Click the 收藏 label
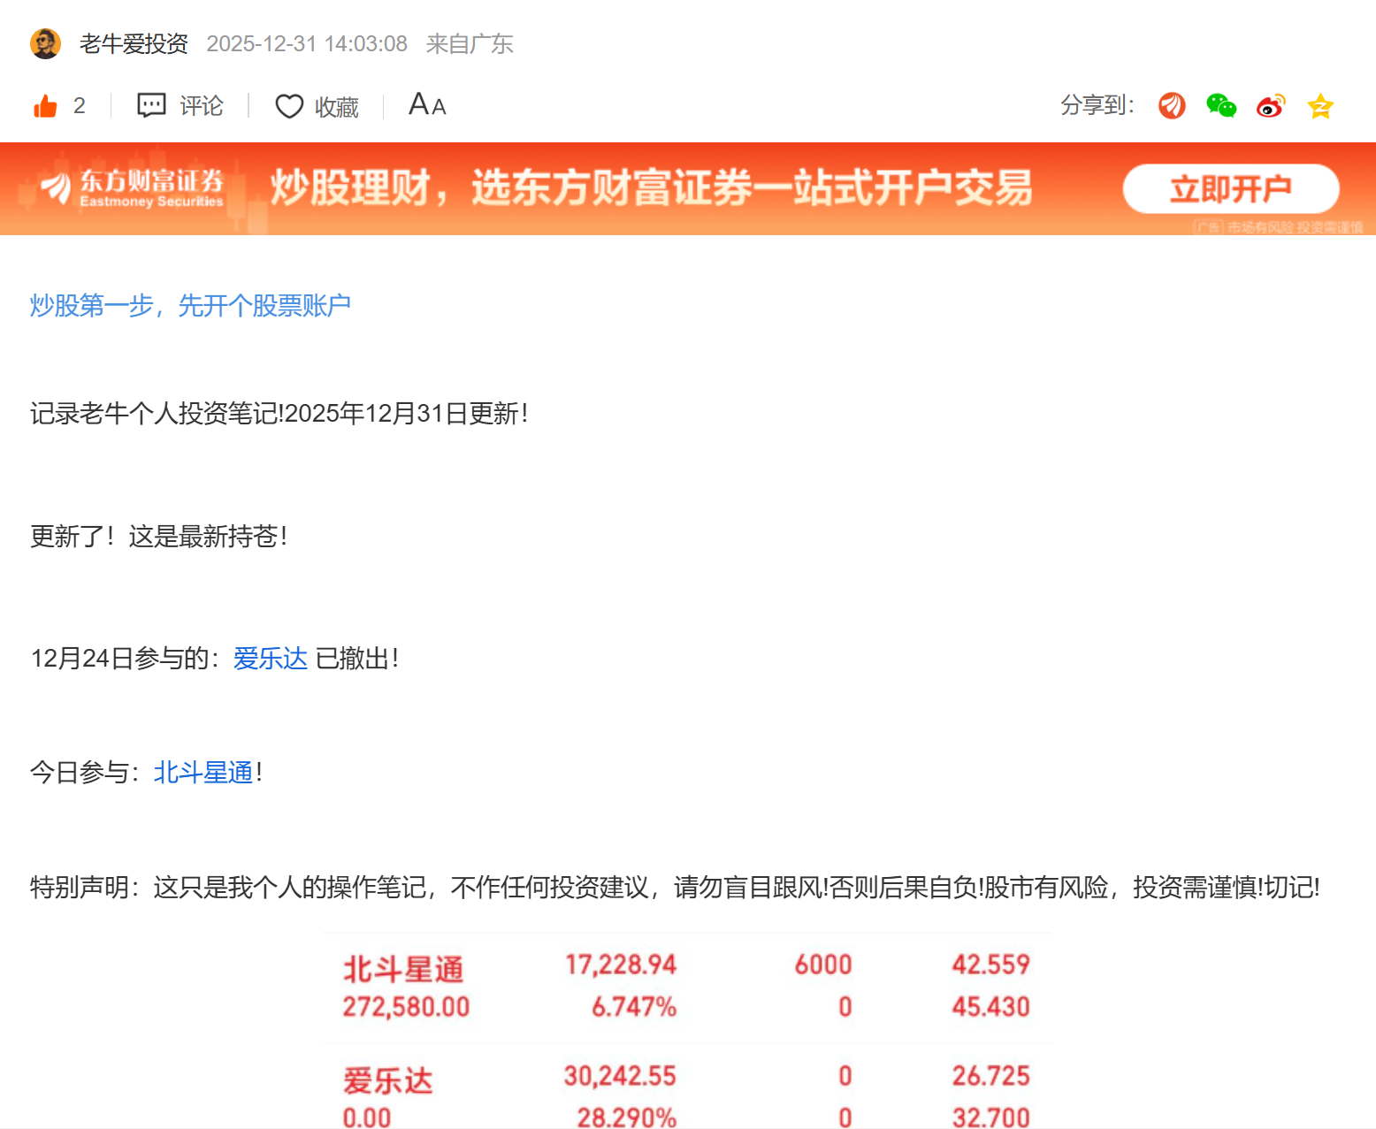 pos(337,107)
